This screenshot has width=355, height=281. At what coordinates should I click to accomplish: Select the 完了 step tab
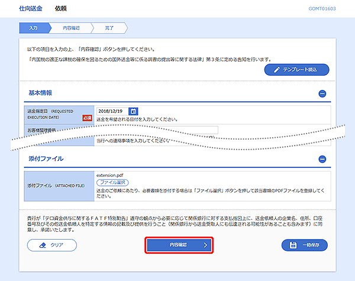(109, 28)
